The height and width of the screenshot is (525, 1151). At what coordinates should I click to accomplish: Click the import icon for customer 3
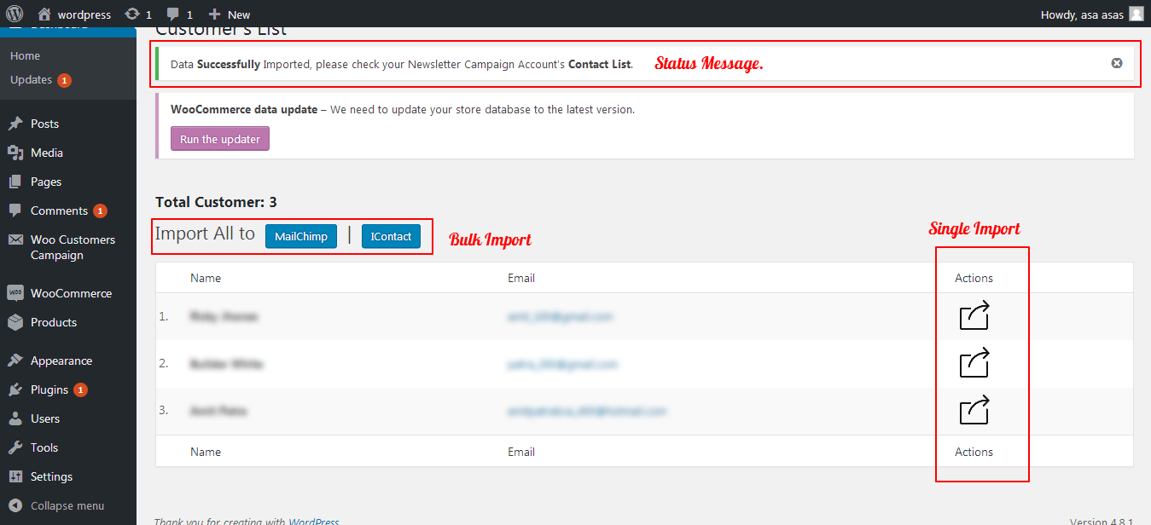pos(974,410)
